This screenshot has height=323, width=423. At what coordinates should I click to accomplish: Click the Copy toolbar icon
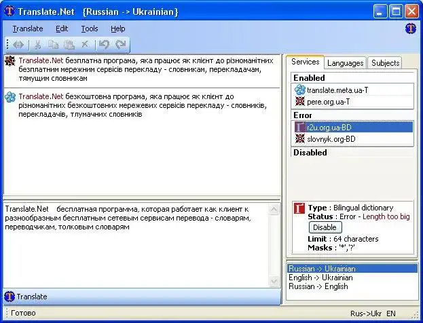tap(53, 45)
